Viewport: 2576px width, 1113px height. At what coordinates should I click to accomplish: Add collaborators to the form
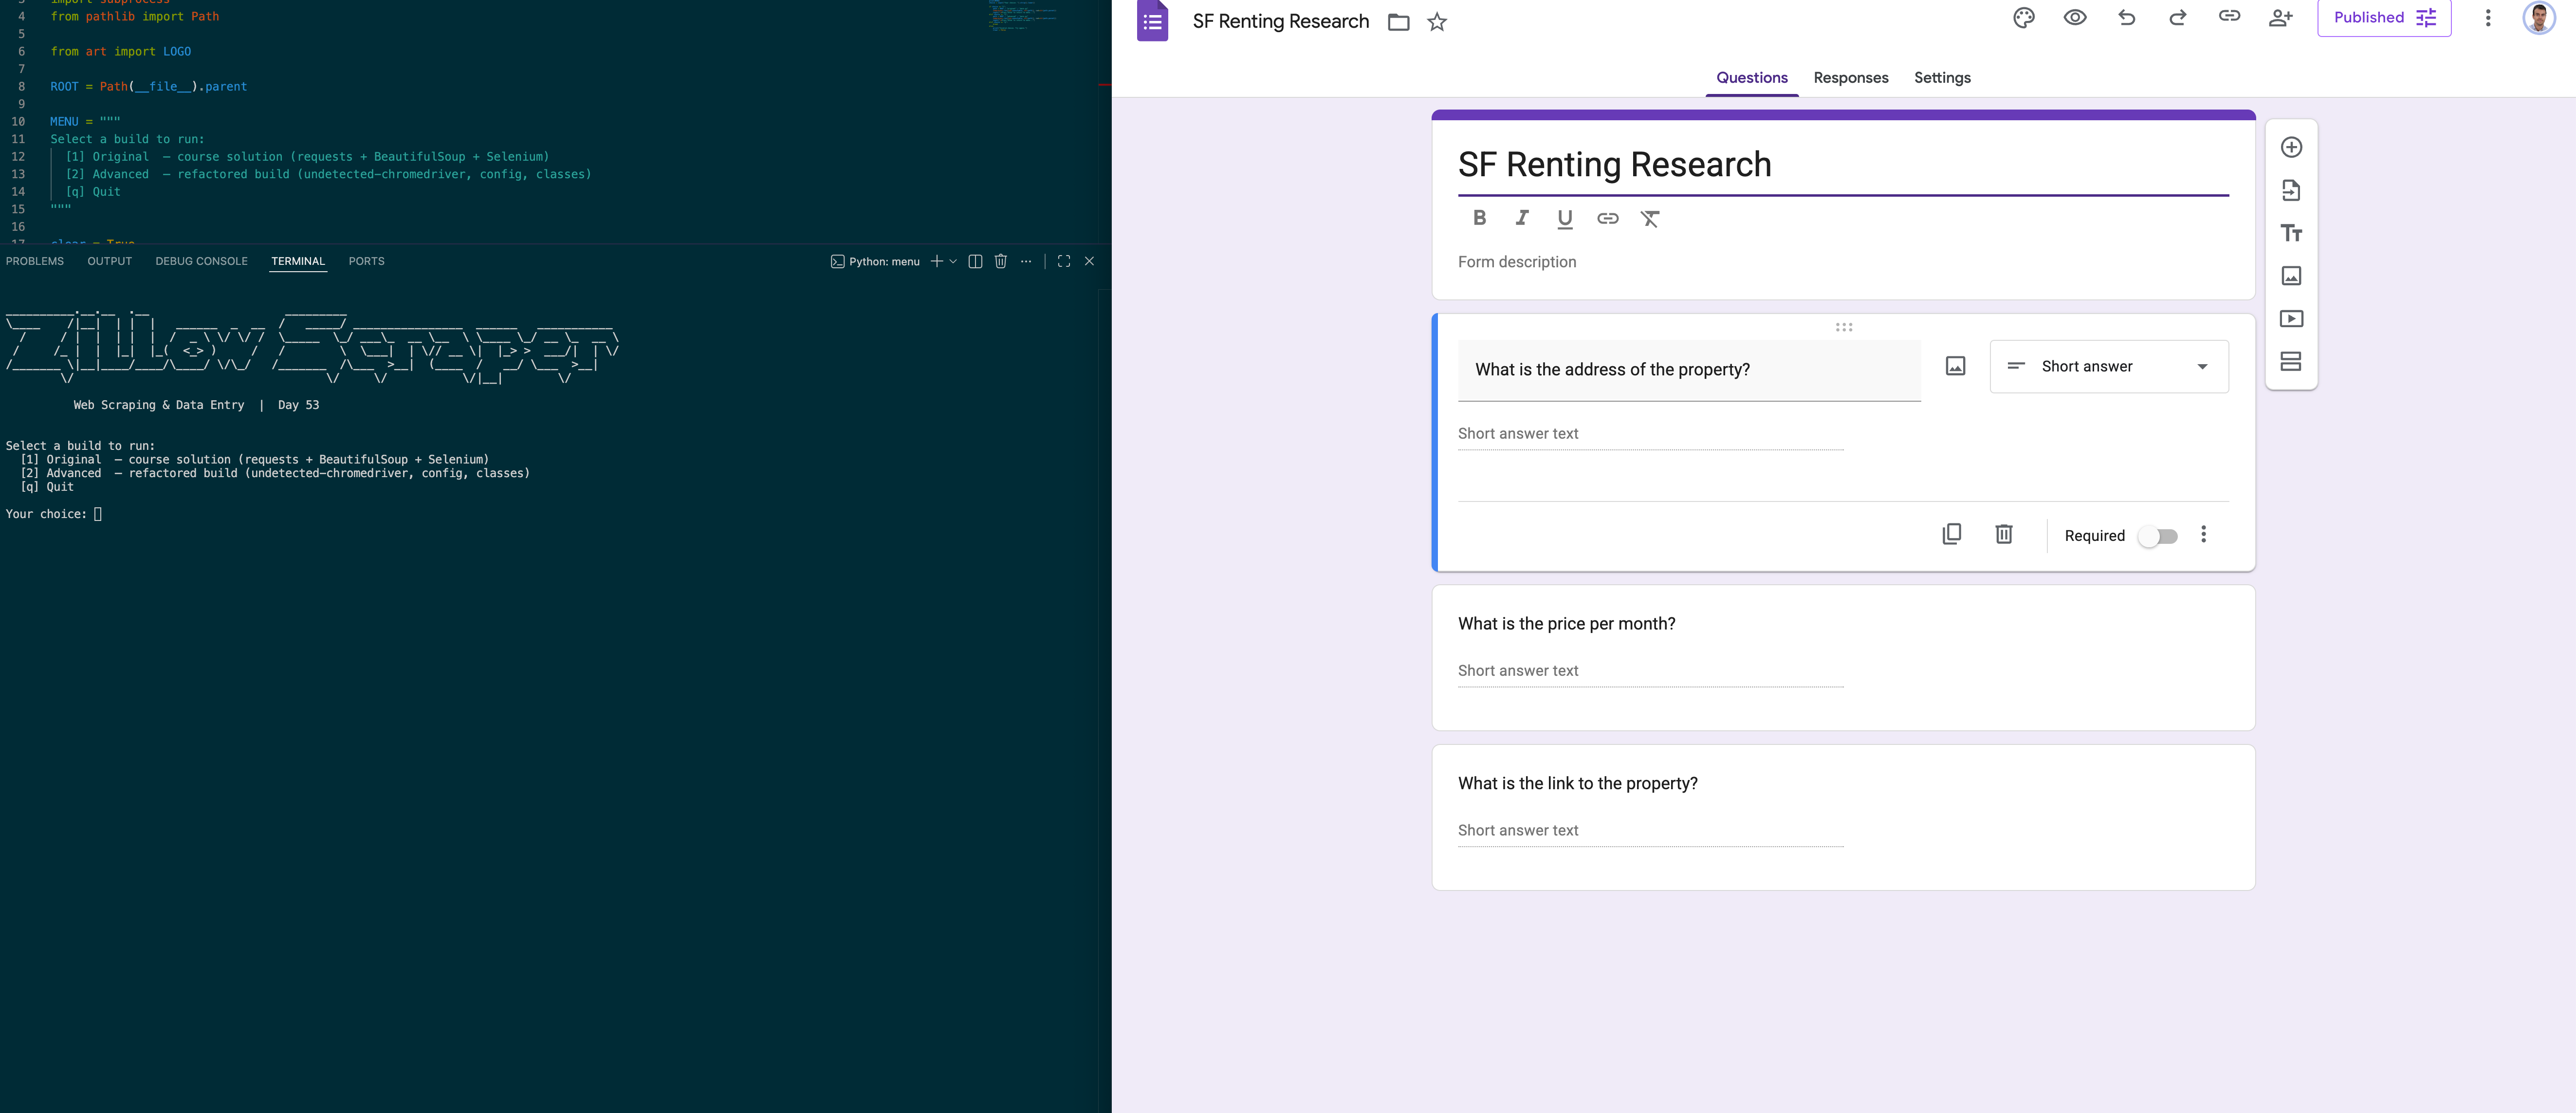pyautogui.click(x=2281, y=17)
